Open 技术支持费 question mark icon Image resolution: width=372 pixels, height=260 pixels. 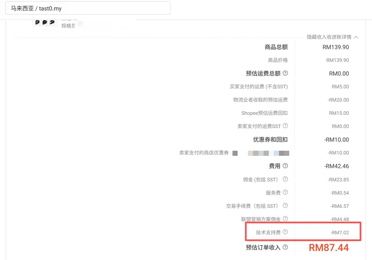click(285, 232)
